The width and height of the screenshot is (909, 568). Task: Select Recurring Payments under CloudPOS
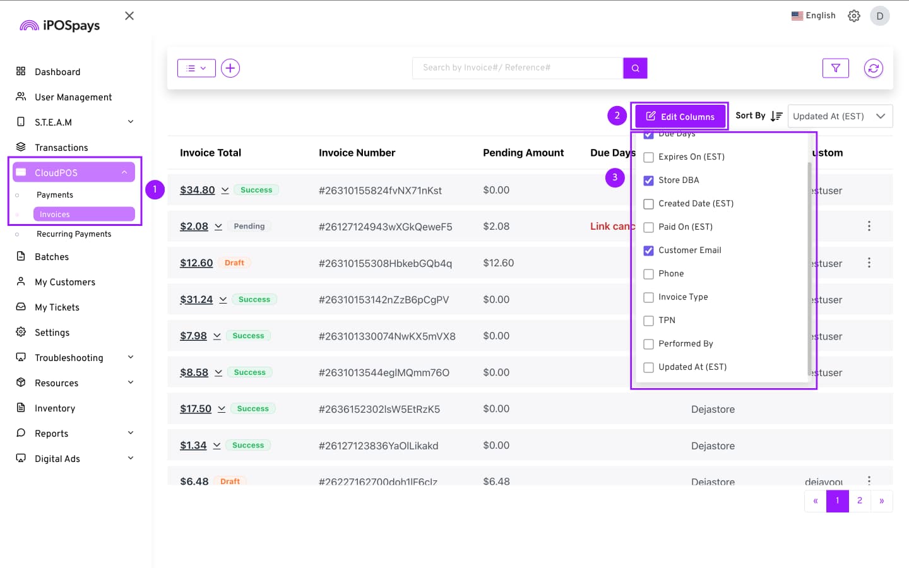74,234
